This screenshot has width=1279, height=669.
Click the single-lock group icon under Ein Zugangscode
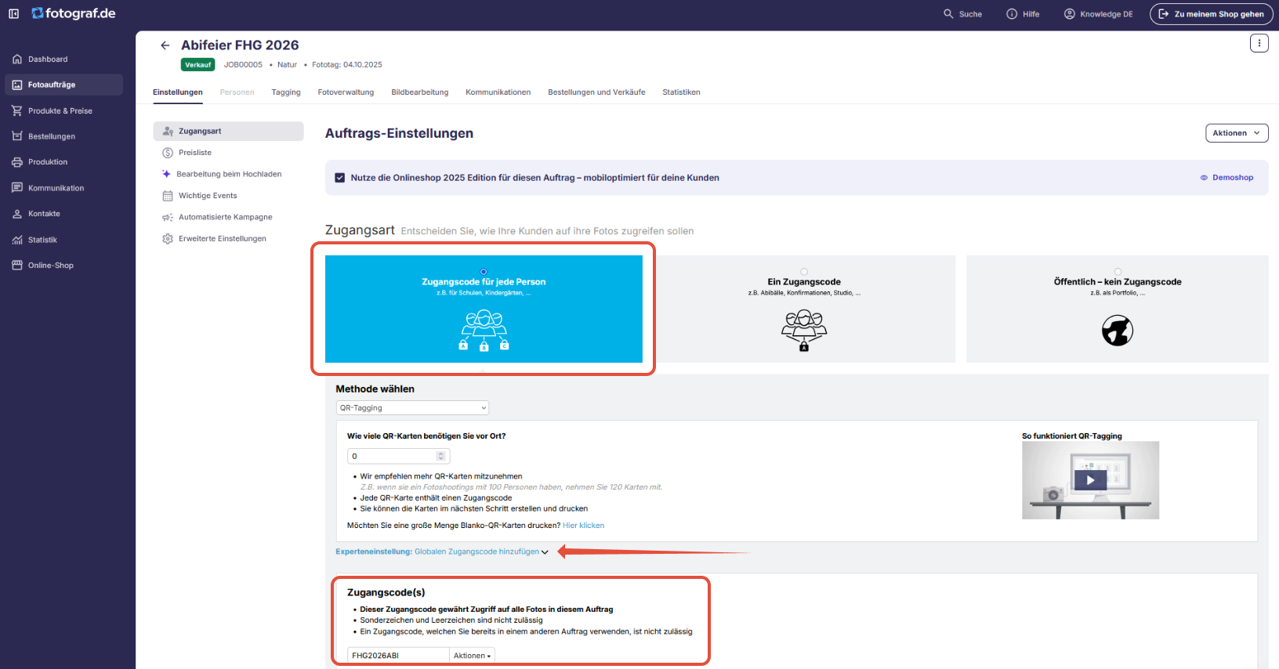(804, 331)
